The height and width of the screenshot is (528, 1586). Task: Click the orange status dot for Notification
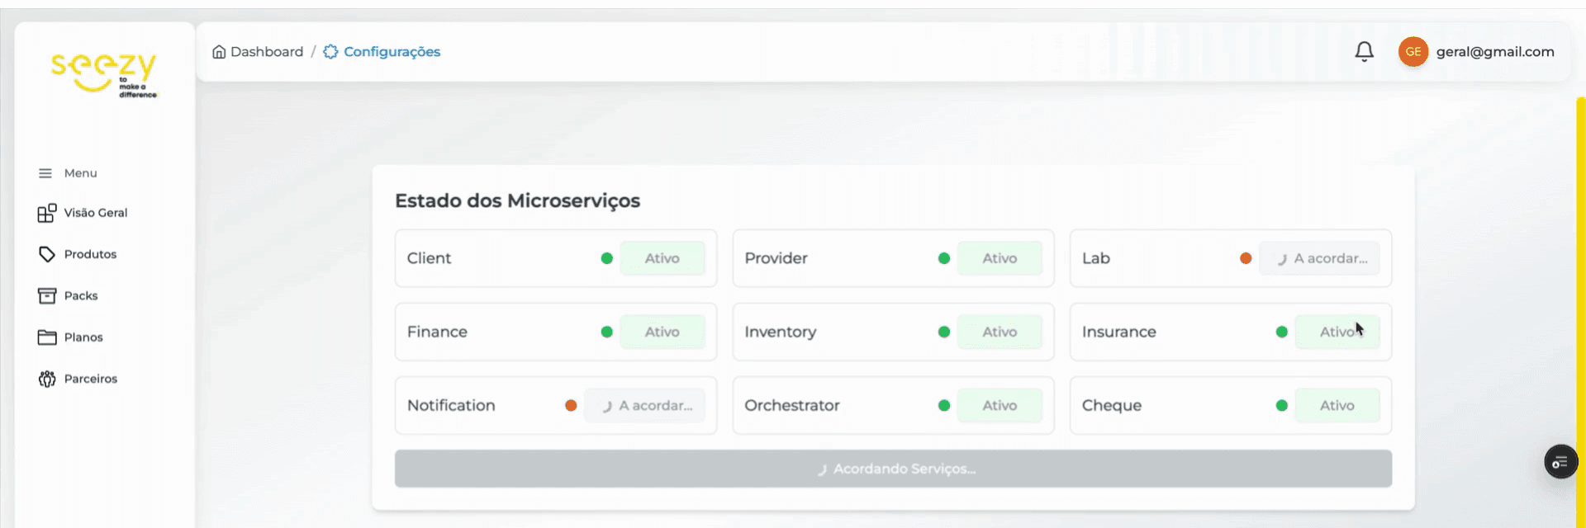(x=571, y=405)
